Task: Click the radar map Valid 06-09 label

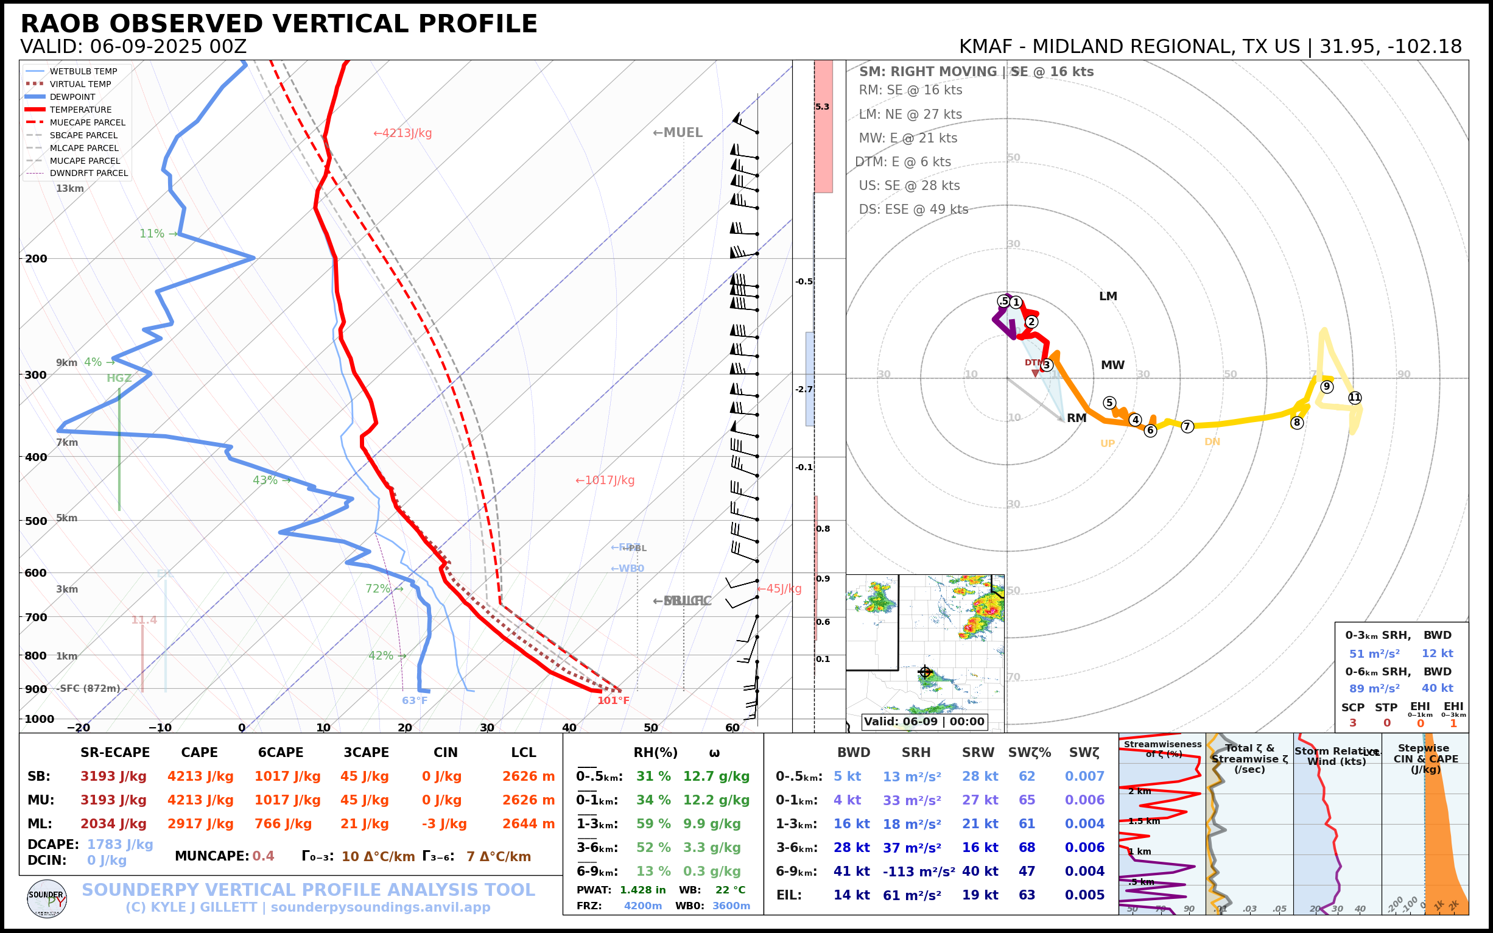Action: [x=924, y=721]
